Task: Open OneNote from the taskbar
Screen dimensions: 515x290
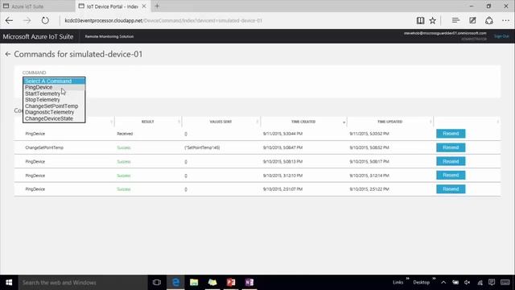Action: (249, 283)
